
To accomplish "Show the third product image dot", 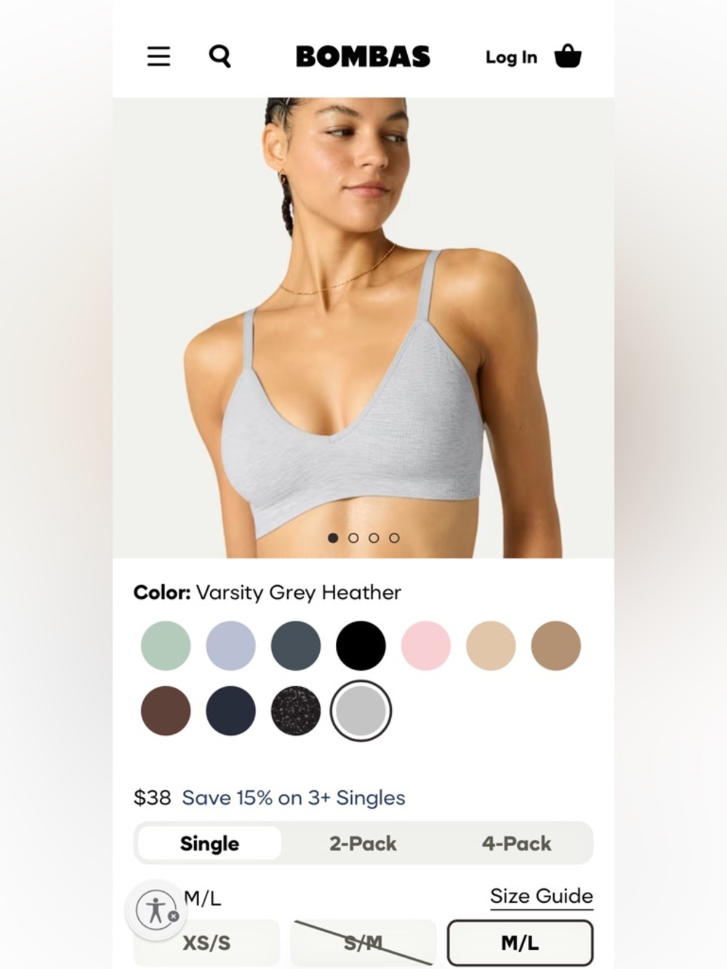I will pyautogui.click(x=374, y=538).
